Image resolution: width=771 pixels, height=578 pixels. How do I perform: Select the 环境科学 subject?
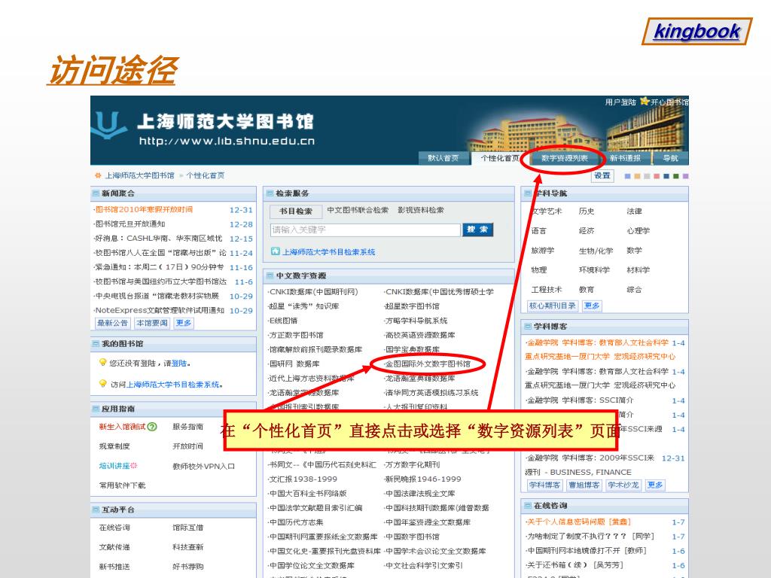(594, 270)
